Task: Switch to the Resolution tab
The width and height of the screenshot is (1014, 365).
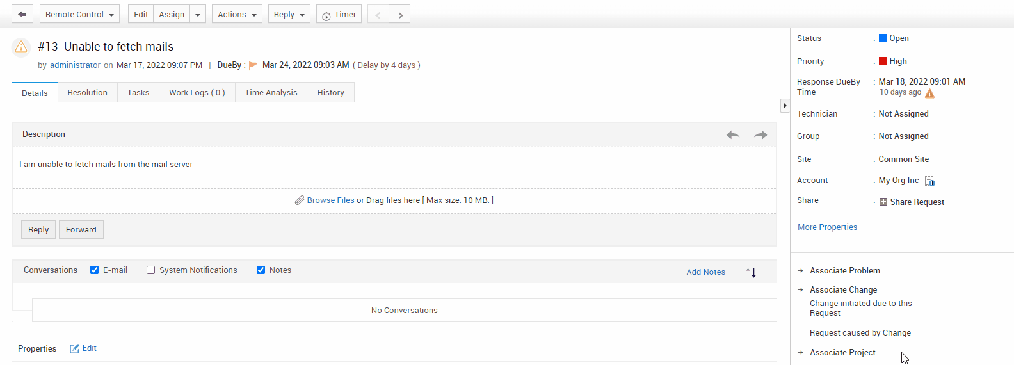Action: [88, 93]
